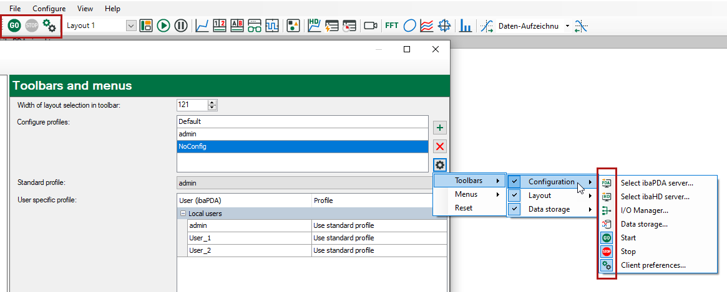Collapse the Local users group
This screenshot has width=727, height=292.
[x=183, y=214]
